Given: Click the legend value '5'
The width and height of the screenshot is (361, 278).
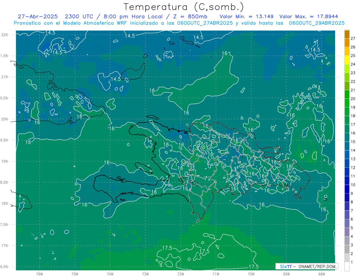Looking at the screenshot, I should pos(352,228).
